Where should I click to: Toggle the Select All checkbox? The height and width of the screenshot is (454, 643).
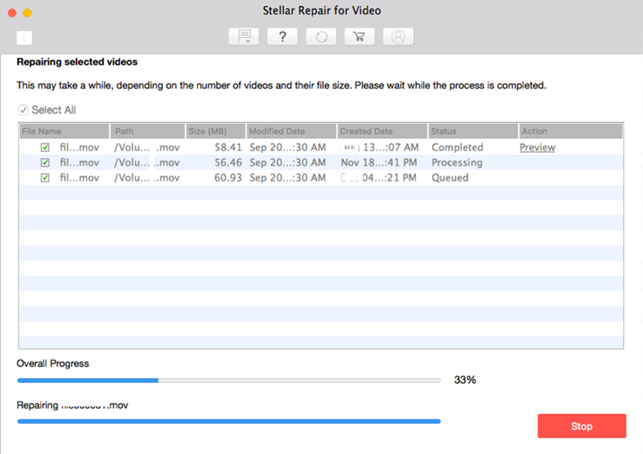click(24, 110)
